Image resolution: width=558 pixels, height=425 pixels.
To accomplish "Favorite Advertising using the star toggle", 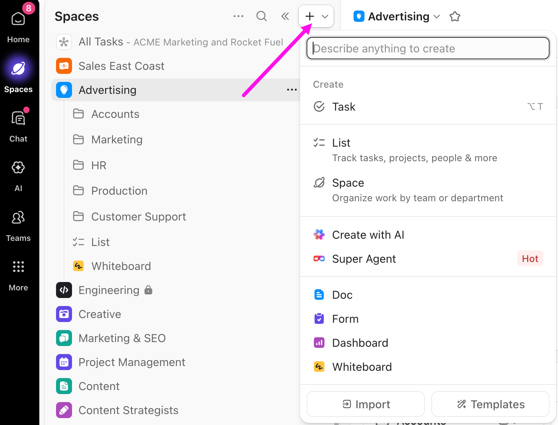I will pos(455,16).
